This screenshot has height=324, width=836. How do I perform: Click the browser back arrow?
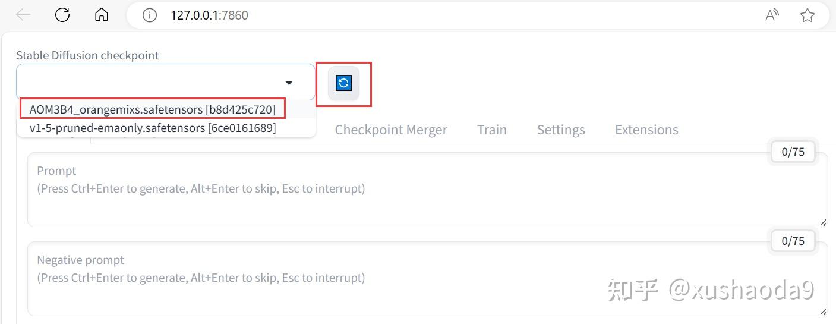[x=23, y=15]
